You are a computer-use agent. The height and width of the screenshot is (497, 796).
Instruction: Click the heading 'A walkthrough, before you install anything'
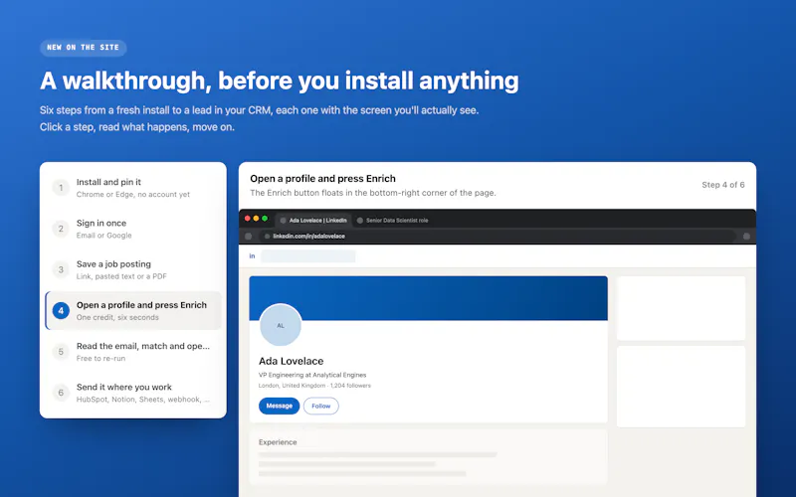280,81
